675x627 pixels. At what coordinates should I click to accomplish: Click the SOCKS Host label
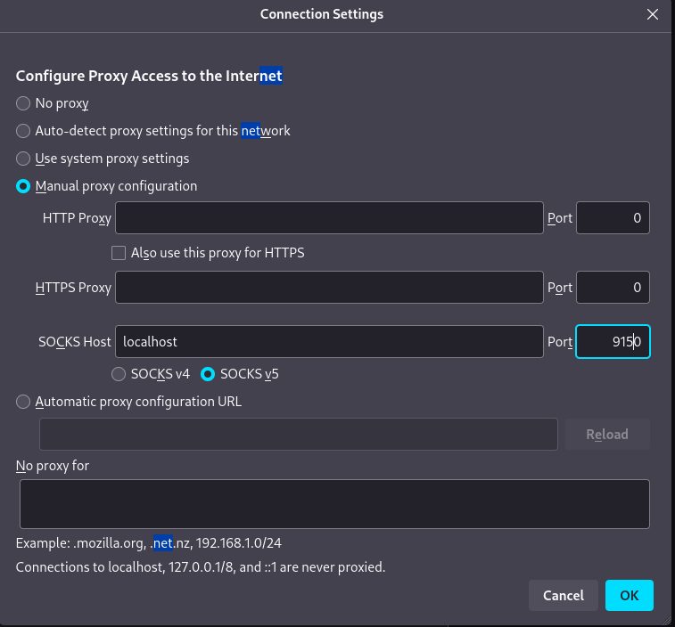point(75,342)
